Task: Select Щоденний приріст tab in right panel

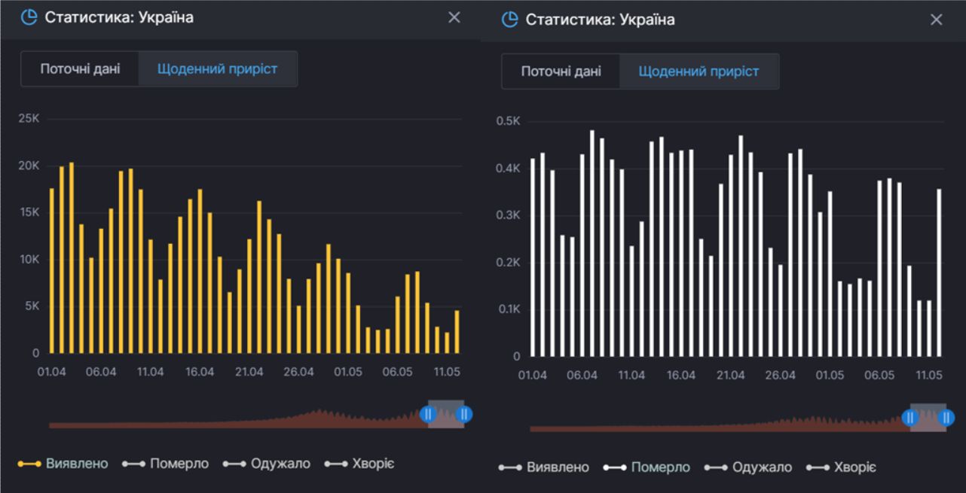Action: click(699, 72)
